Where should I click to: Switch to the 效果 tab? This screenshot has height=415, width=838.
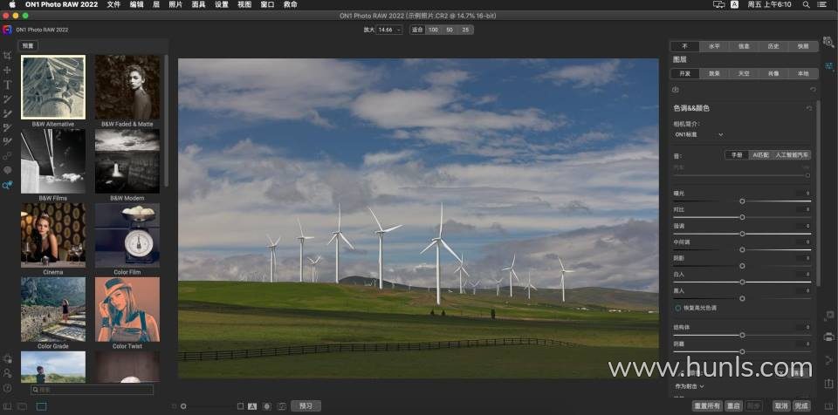pos(714,74)
